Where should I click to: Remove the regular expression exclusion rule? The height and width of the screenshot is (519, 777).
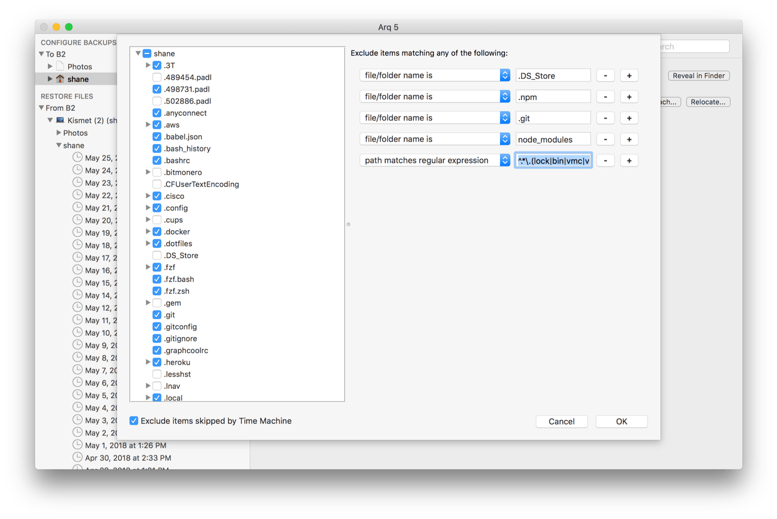605,160
